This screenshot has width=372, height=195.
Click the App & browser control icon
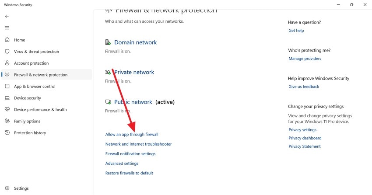click(x=7, y=87)
